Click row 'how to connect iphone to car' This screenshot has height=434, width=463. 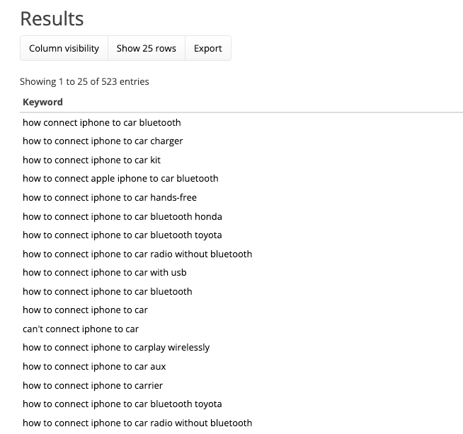click(85, 310)
